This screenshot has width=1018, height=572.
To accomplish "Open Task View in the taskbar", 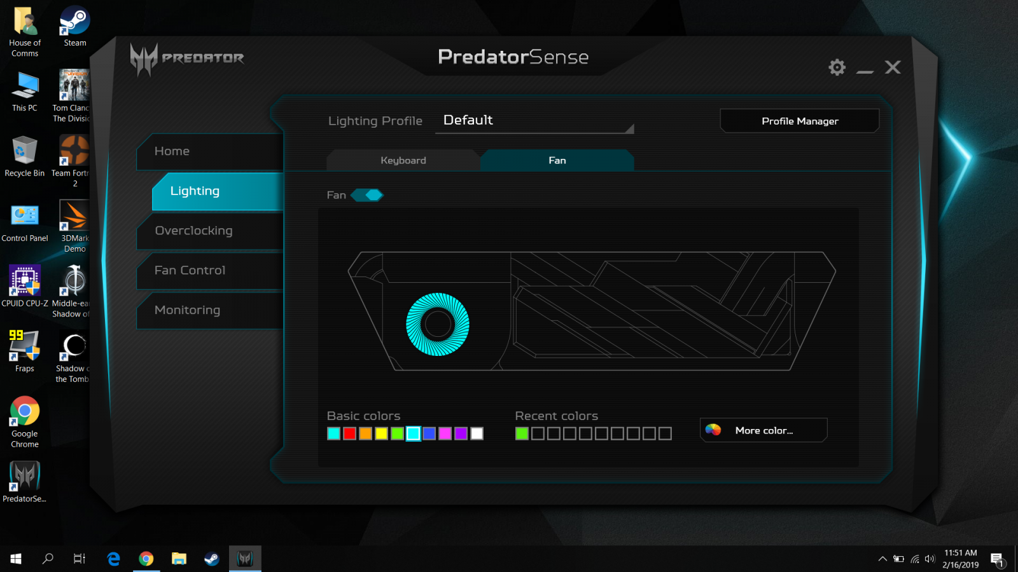I will 80,559.
